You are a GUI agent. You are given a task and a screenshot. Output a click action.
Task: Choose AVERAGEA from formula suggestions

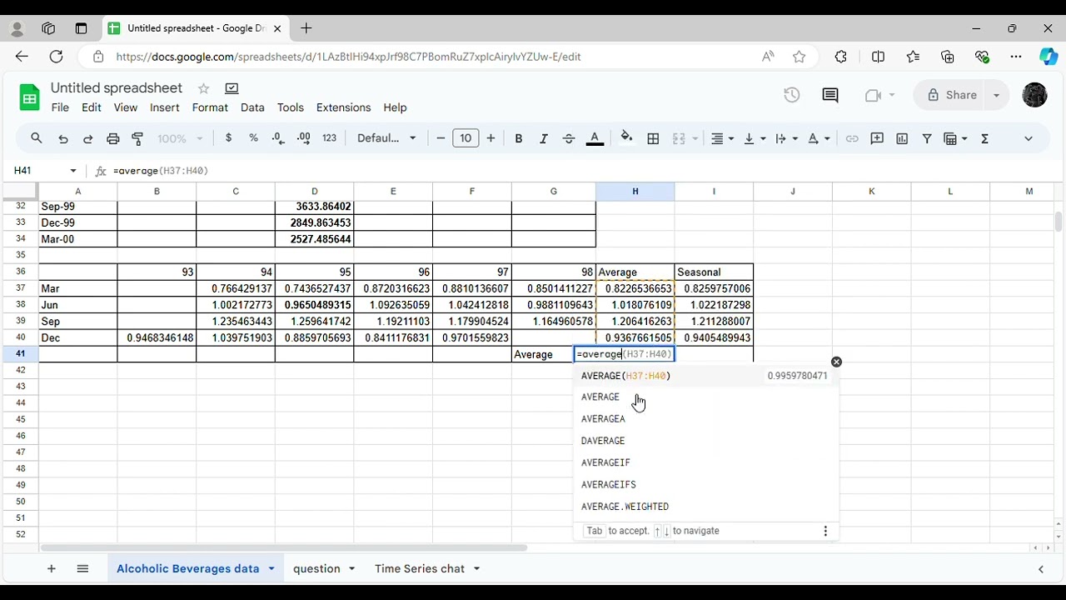[x=705, y=419]
